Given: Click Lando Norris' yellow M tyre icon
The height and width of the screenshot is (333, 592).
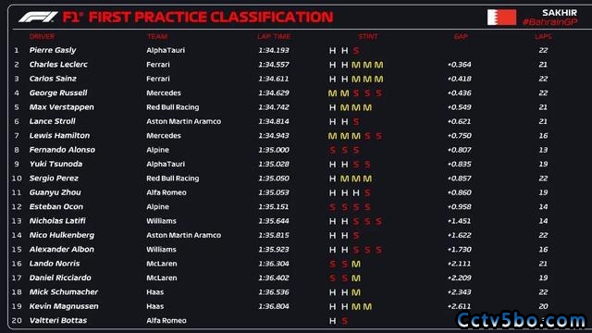Looking at the screenshot, I should click(x=356, y=264).
